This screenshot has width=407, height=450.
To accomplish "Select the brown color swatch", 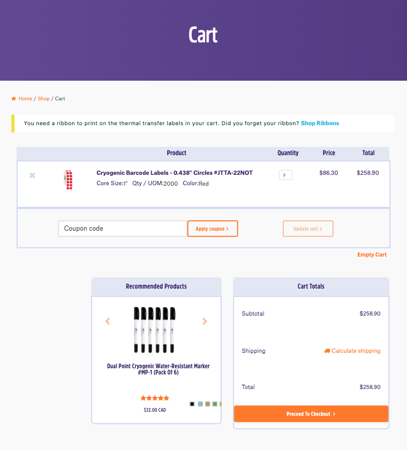I will (207, 404).
